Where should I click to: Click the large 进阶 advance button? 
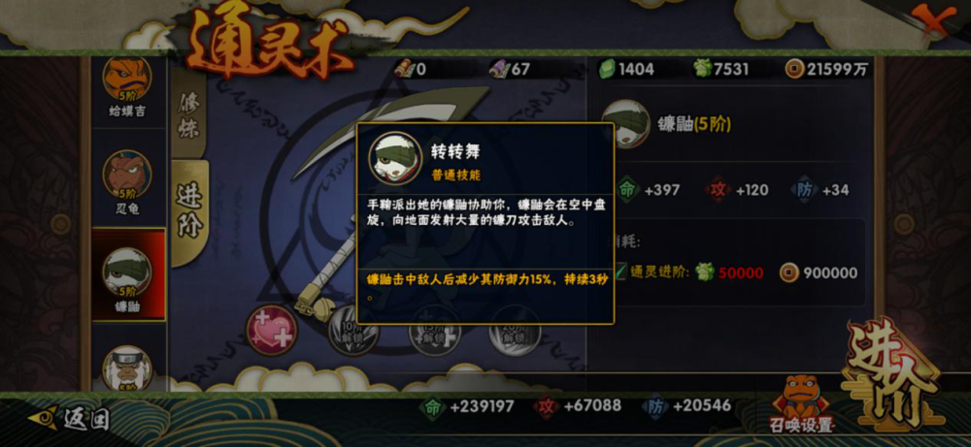click(893, 373)
